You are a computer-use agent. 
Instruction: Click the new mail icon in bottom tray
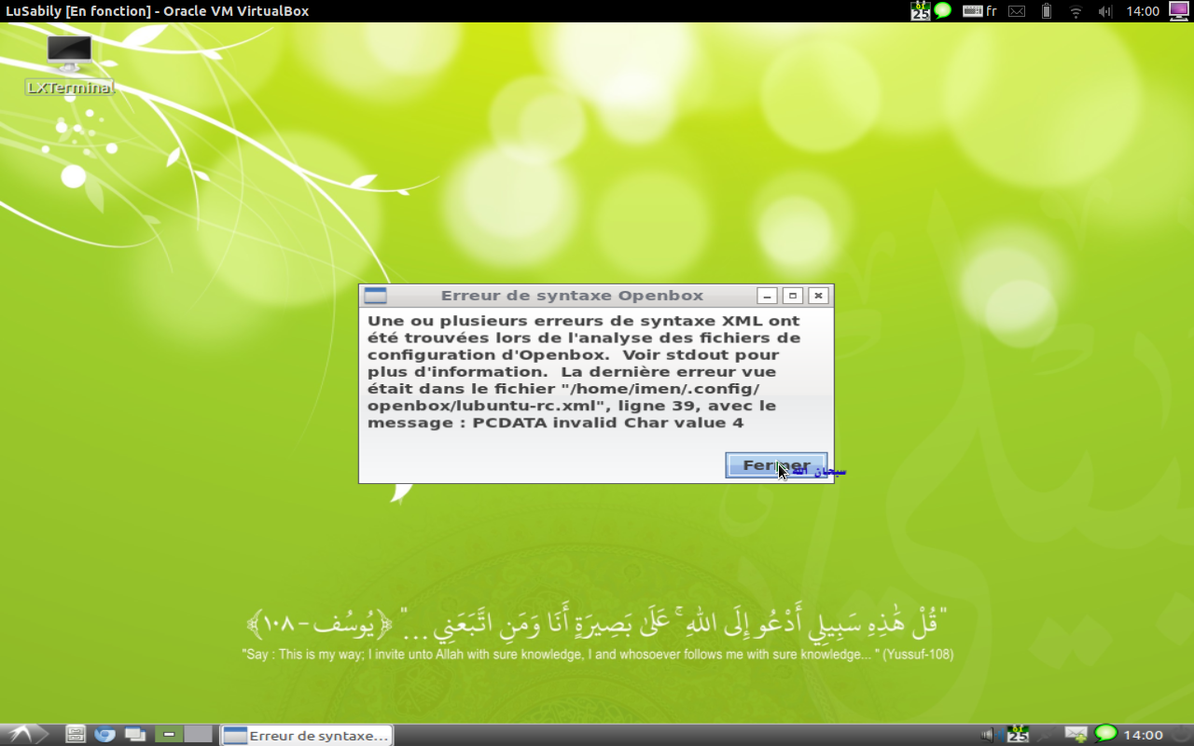pos(1076,735)
